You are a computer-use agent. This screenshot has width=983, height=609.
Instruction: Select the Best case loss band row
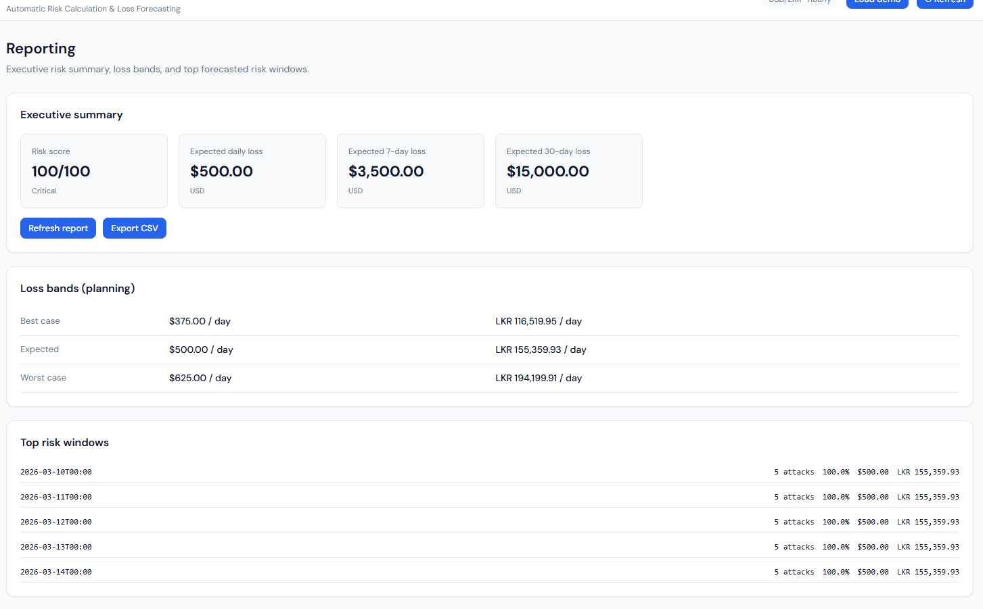tap(40, 321)
